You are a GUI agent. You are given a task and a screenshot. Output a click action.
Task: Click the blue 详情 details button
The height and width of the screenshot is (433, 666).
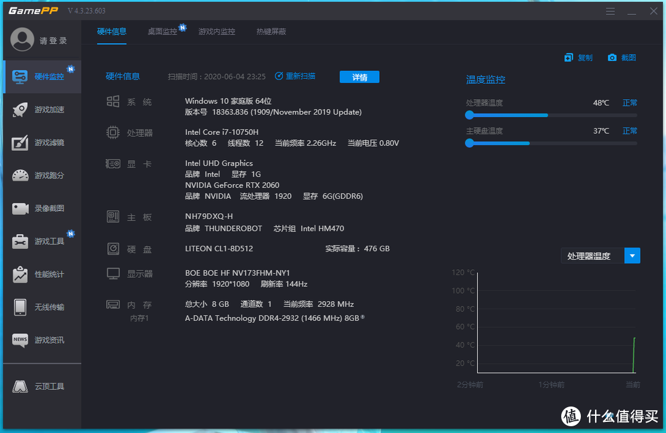pos(360,77)
